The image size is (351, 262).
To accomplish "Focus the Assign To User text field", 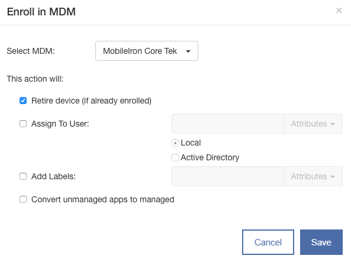I will [x=228, y=124].
